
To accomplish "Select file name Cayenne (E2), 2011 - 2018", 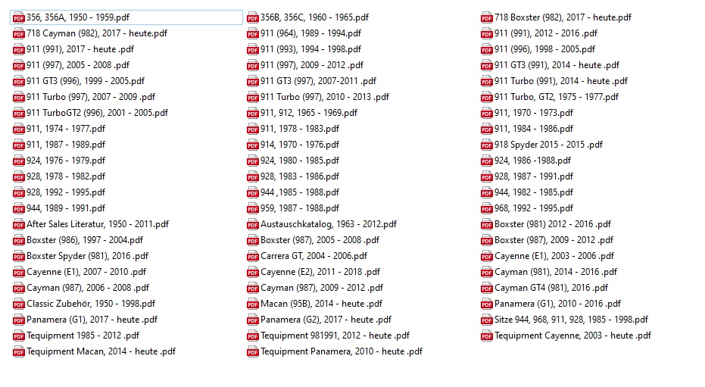I will [320, 272].
